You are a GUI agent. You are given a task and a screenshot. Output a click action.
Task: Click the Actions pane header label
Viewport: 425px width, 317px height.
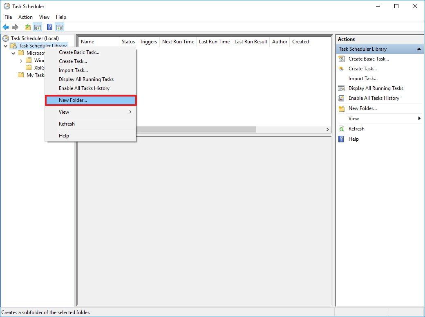tap(347, 39)
